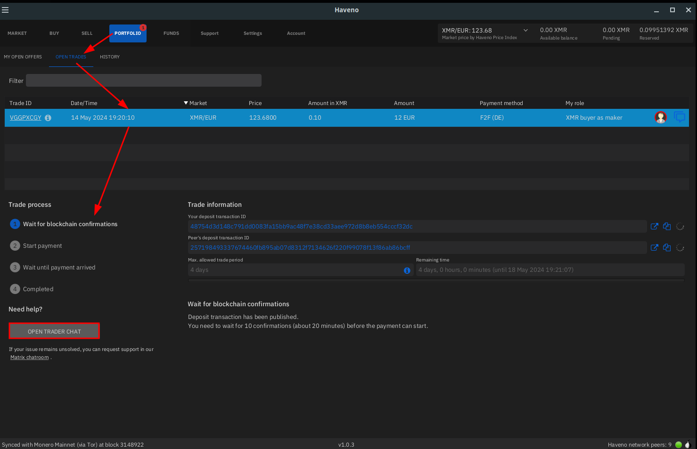Viewport: 697px width, 449px height.
Task: Open trade chat icon in trade row
Action: (x=680, y=117)
